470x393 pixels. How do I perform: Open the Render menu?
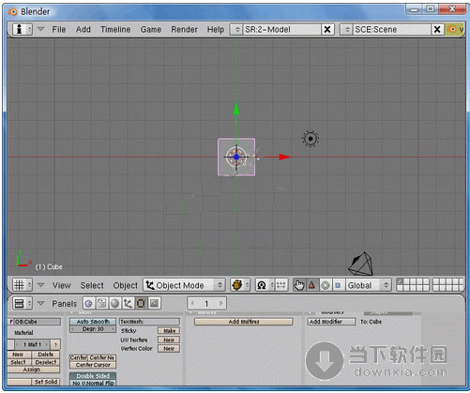pos(184,29)
